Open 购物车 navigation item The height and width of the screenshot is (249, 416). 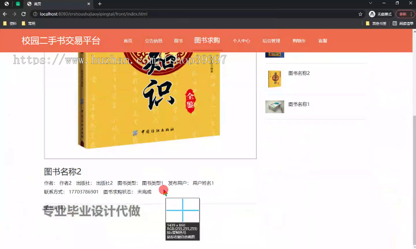pos(299,41)
